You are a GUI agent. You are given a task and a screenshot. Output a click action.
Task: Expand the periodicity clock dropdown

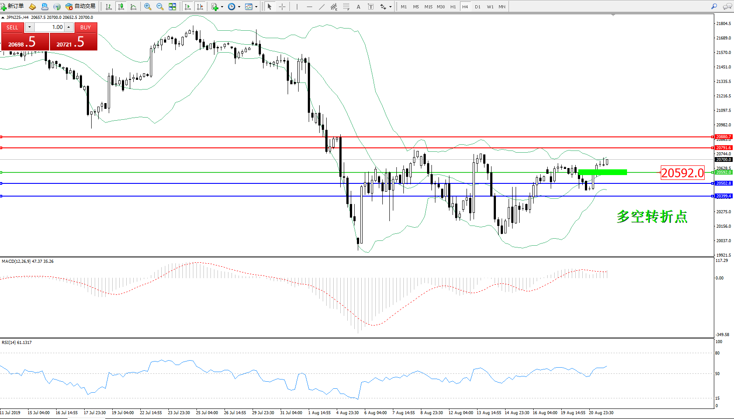[x=239, y=7]
